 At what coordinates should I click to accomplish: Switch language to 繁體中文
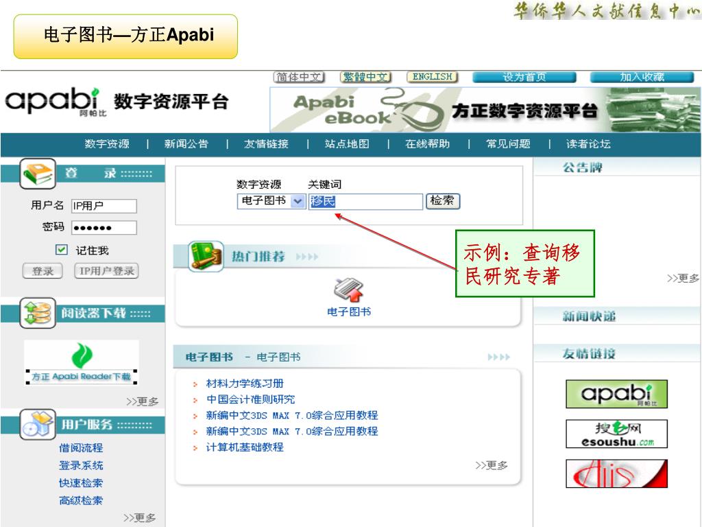coord(366,77)
